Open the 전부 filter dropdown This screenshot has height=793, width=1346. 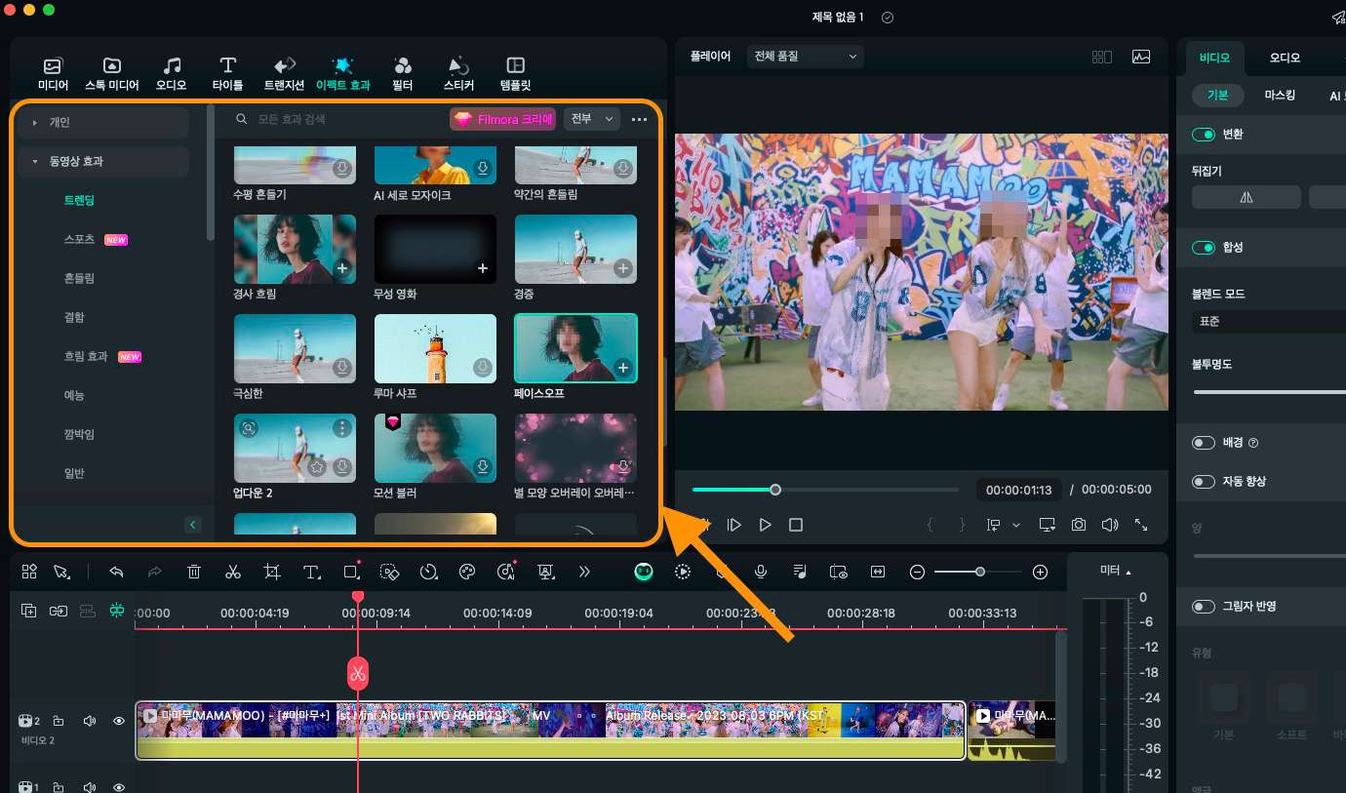tap(592, 119)
